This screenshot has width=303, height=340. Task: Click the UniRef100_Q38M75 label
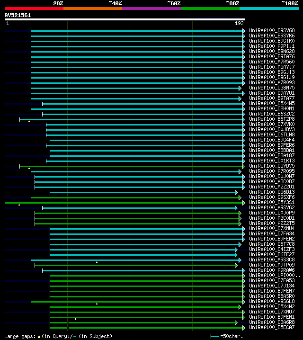point(272,88)
